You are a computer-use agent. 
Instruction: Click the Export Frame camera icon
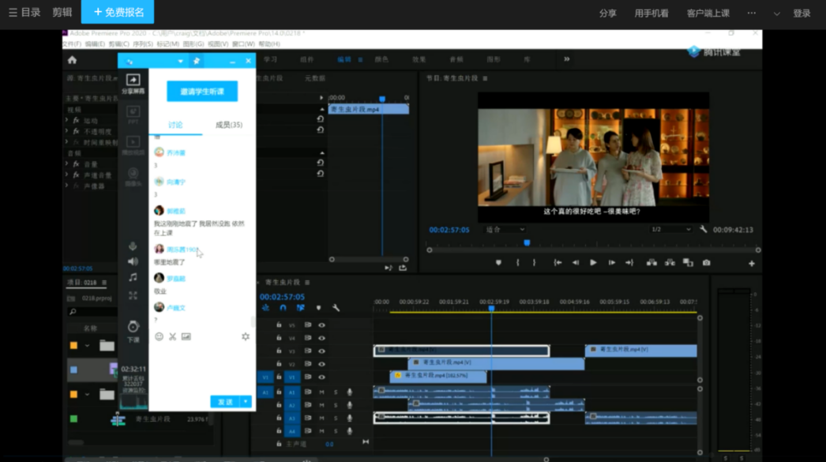[x=706, y=263]
